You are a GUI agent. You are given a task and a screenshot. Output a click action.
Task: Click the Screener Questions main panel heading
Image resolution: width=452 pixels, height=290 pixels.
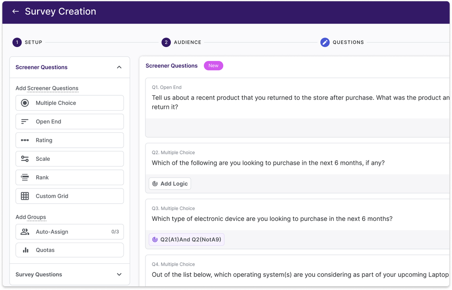[x=171, y=65]
